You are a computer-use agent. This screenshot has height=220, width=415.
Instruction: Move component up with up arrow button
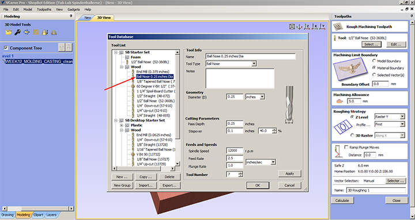click(x=62, y=48)
